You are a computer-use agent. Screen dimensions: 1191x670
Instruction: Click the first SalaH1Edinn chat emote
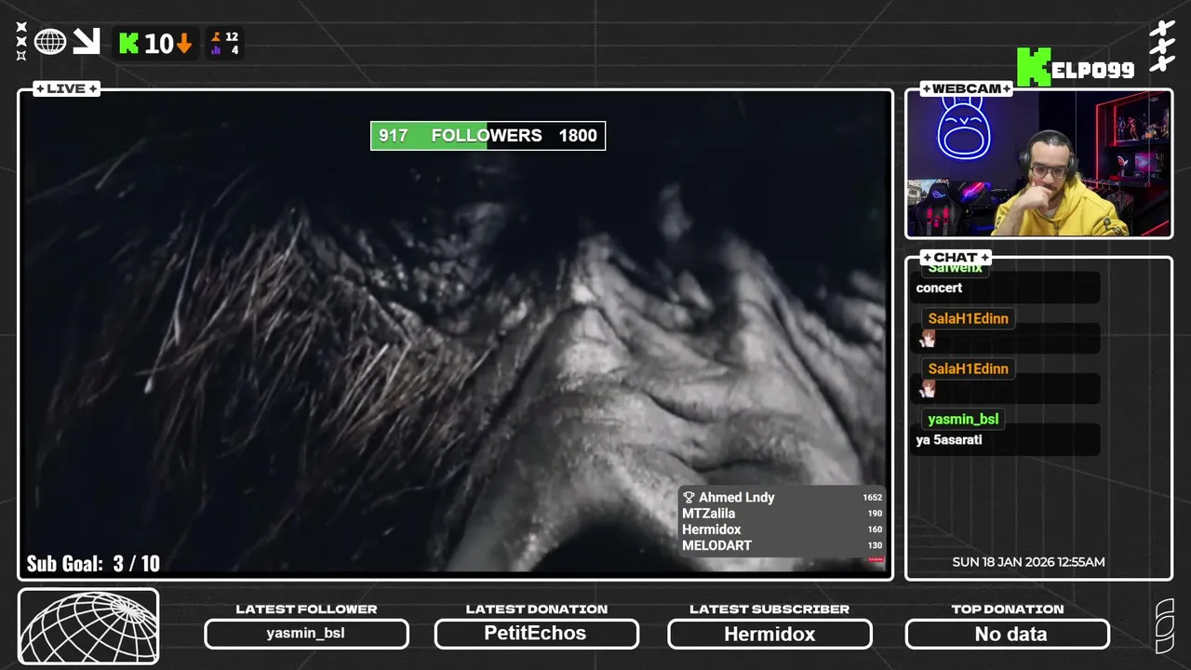click(x=927, y=339)
